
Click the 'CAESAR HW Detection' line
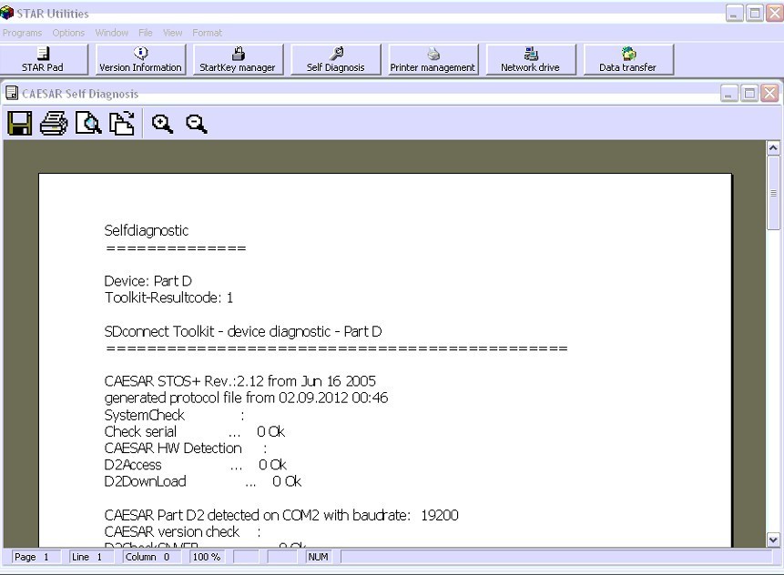186,449
